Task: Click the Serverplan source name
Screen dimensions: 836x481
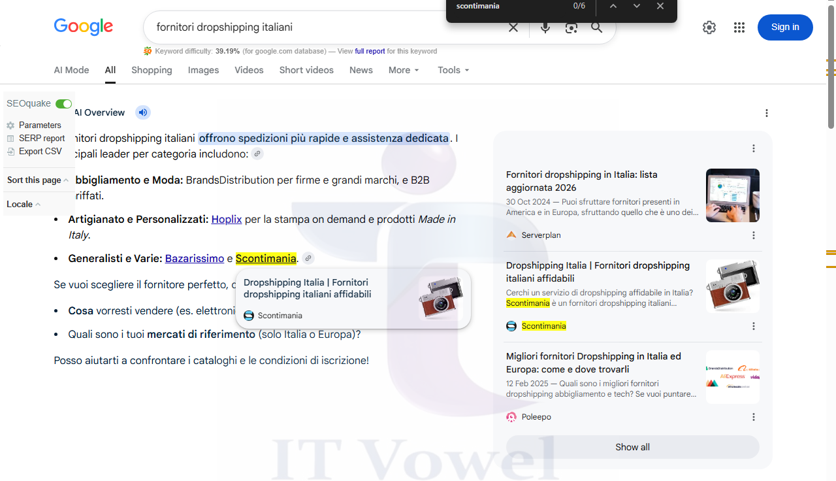Action: tap(541, 235)
